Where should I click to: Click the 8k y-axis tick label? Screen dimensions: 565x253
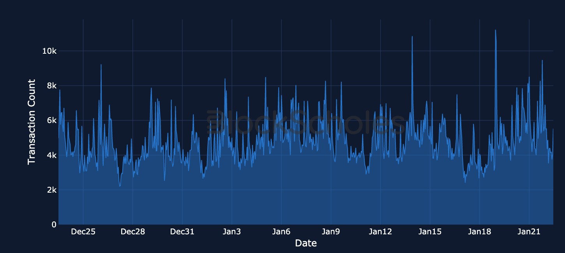point(51,86)
